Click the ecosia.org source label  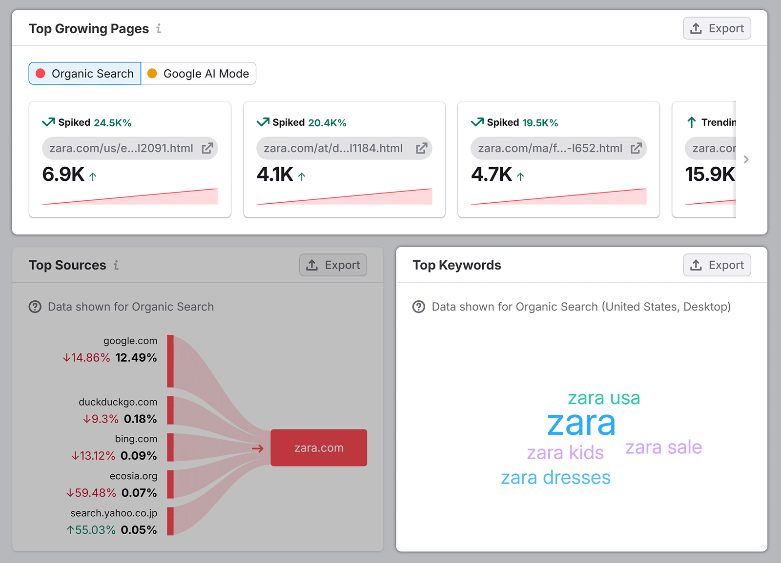tap(134, 476)
